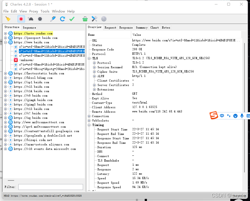Expand the Extensions row
This screenshot has width=250, height=201.
pos(94,90)
